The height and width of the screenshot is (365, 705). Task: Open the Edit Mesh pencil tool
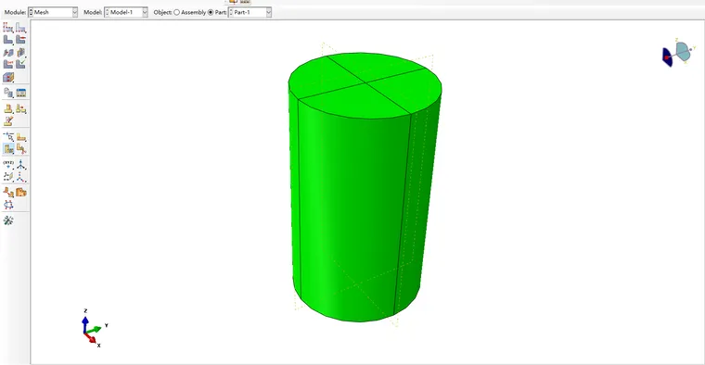tap(8, 121)
